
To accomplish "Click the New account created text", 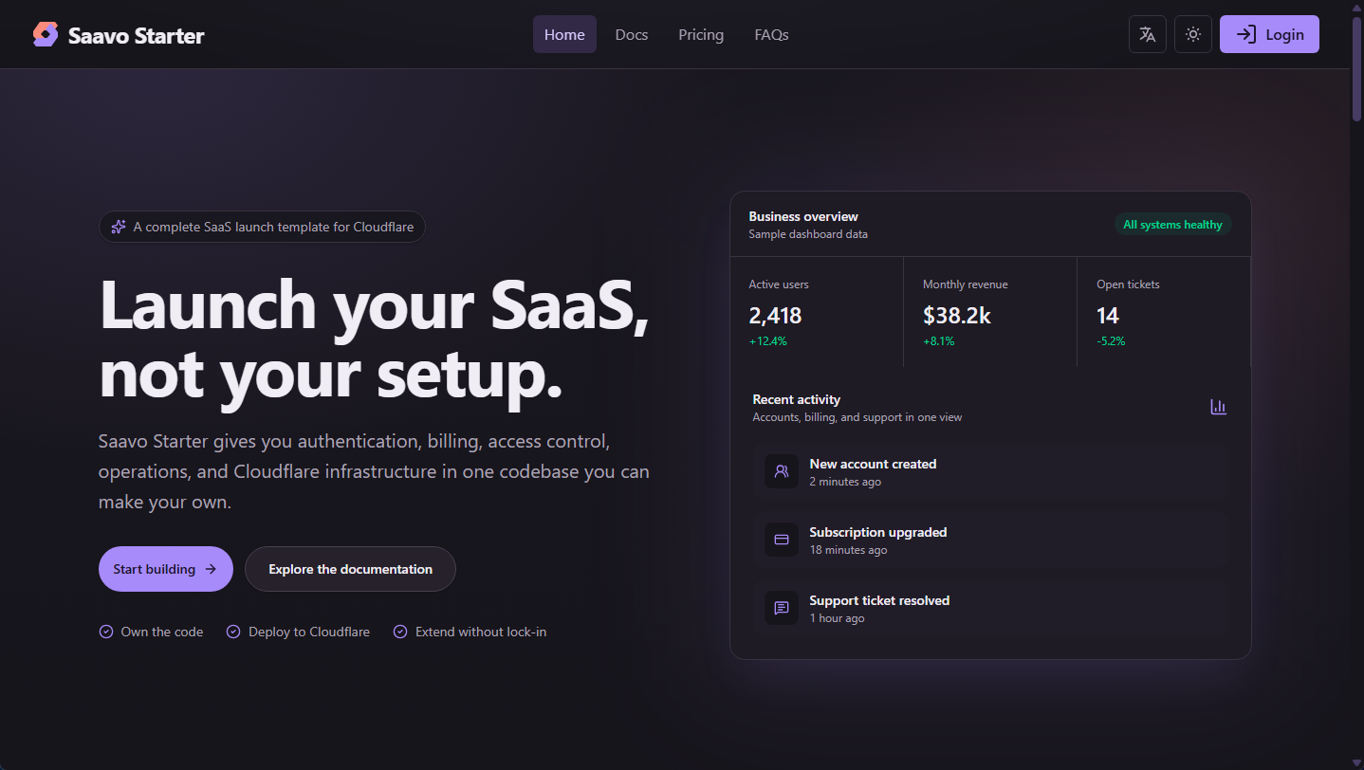I will pos(873,464).
